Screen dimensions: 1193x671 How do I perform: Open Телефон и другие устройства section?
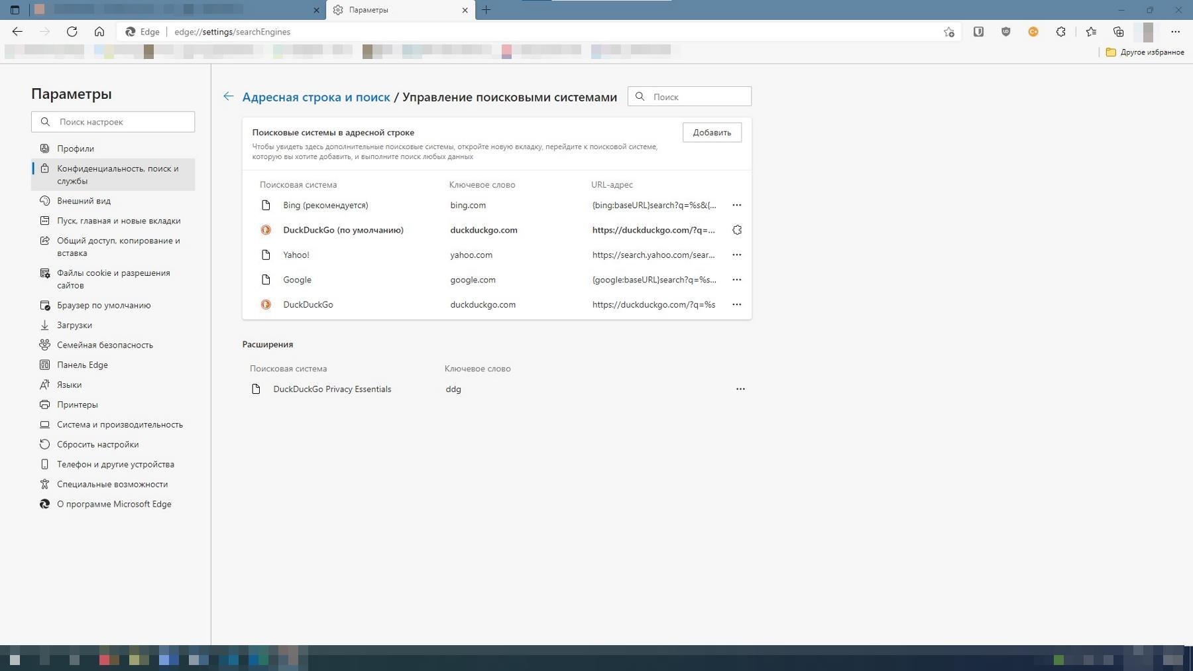(113, 464)
